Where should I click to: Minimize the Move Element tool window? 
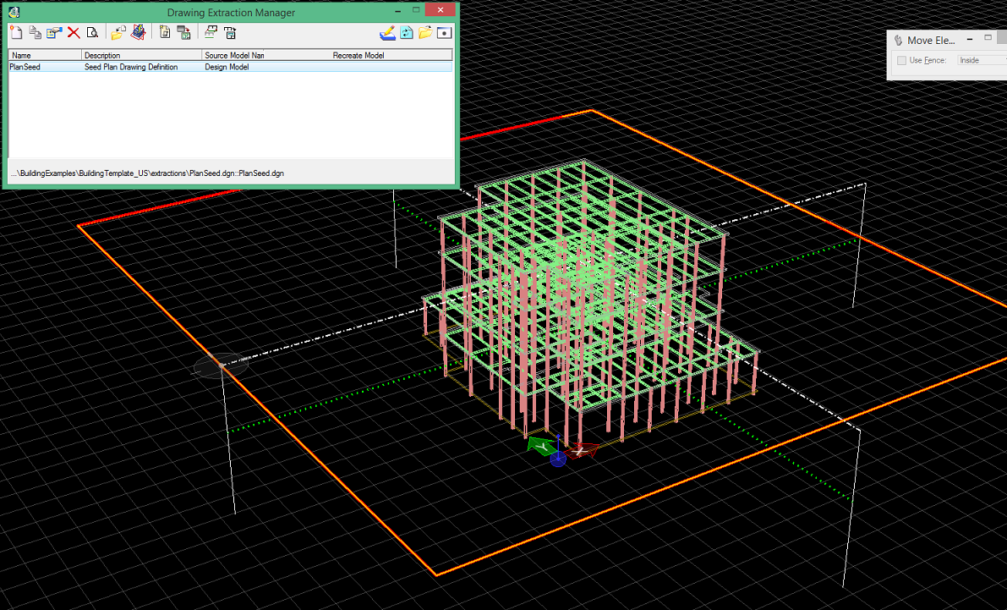(971, 40)
